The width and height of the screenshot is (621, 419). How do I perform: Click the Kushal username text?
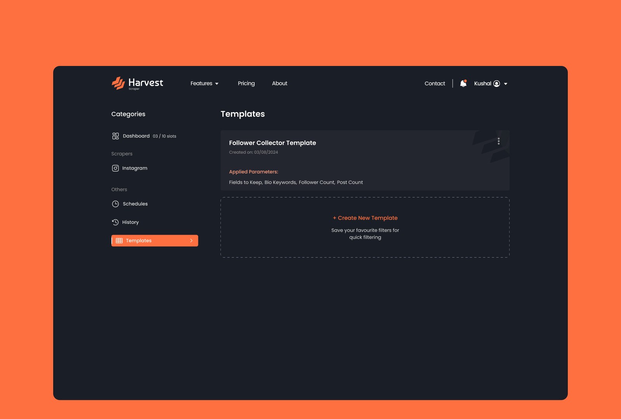(x=482, y=83)
